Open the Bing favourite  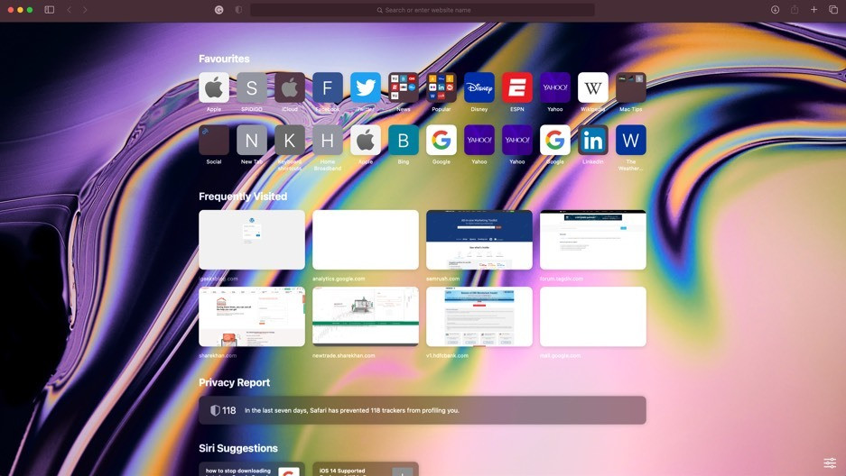404,140
